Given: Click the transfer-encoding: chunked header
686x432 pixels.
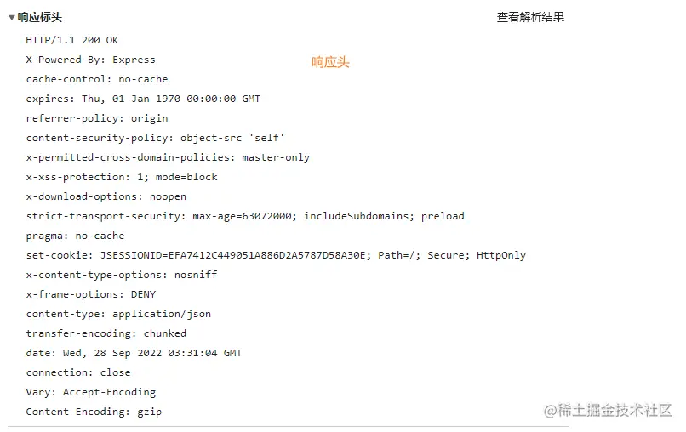Looking at the screenshot, I should tap(106, 333).
